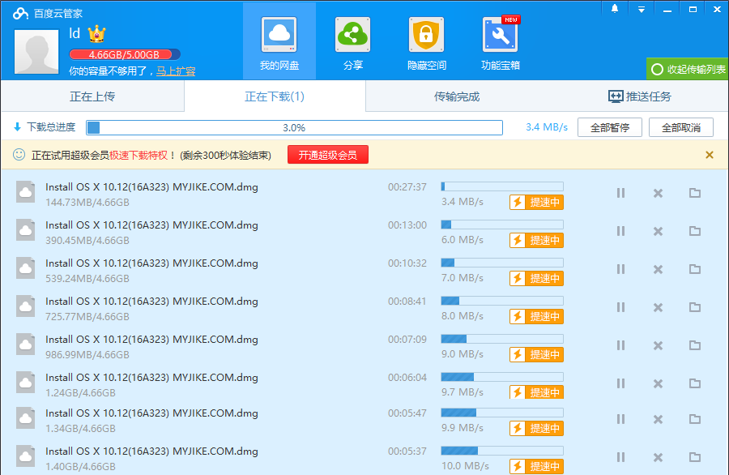Open folder of first download item

(694, 193)
